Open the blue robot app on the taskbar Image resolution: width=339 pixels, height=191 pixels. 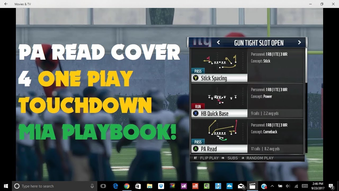point(218,186)
